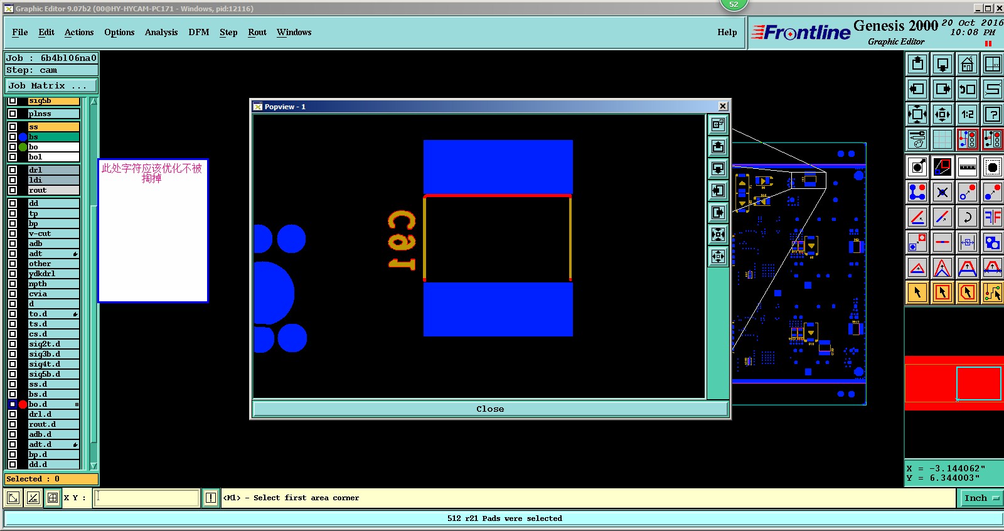Select the ldi layer row

[x=54, y=180]
